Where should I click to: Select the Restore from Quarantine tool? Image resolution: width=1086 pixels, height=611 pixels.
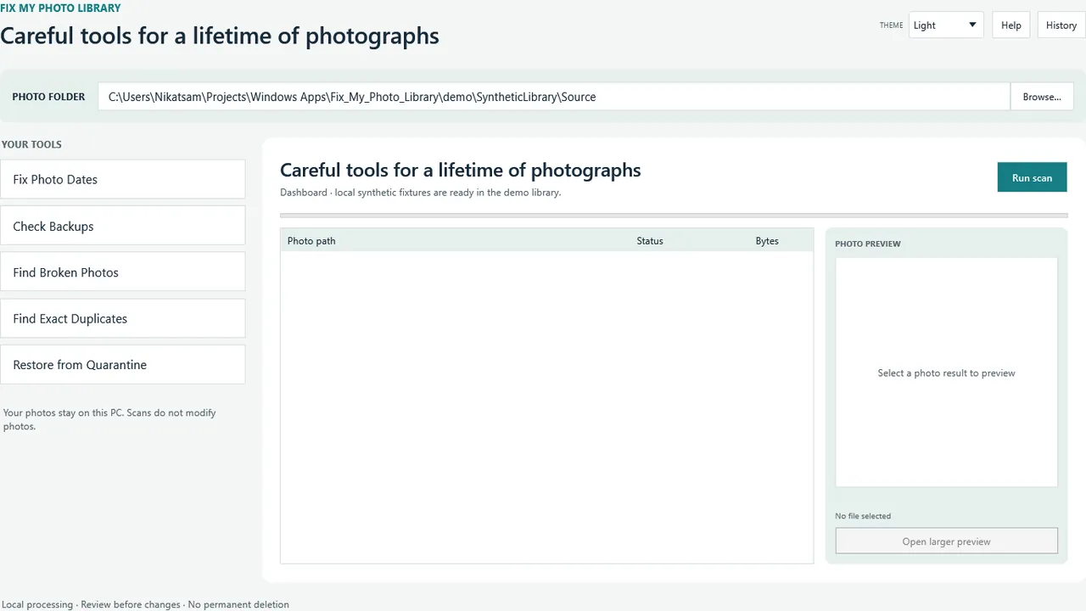pyautogui.click(x=123, y=364)
